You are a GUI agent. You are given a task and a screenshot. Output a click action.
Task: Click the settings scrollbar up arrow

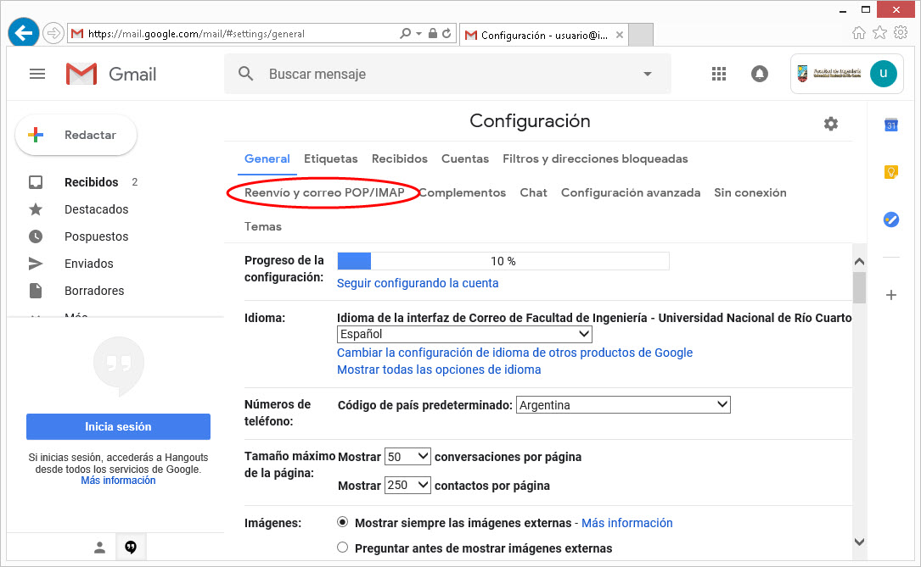(859, 262)
